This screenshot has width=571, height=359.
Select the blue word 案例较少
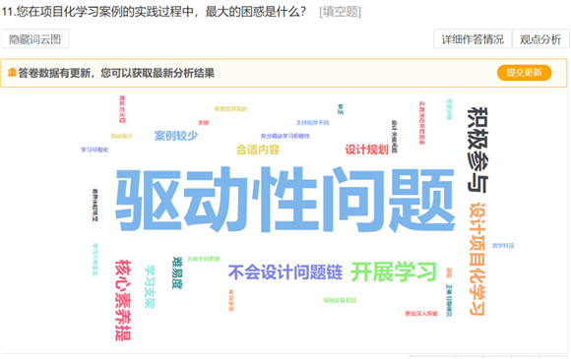point(176,136)
